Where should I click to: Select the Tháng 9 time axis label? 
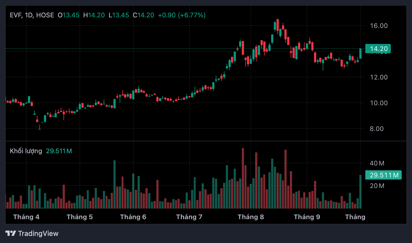(307, 217)
